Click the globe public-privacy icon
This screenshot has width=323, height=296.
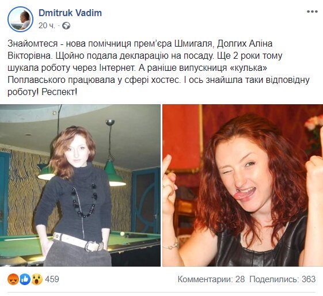pyautogui.click(x=66, y=26)
